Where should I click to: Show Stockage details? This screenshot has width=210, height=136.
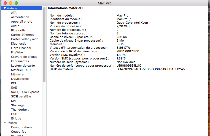tap(18, 105)
